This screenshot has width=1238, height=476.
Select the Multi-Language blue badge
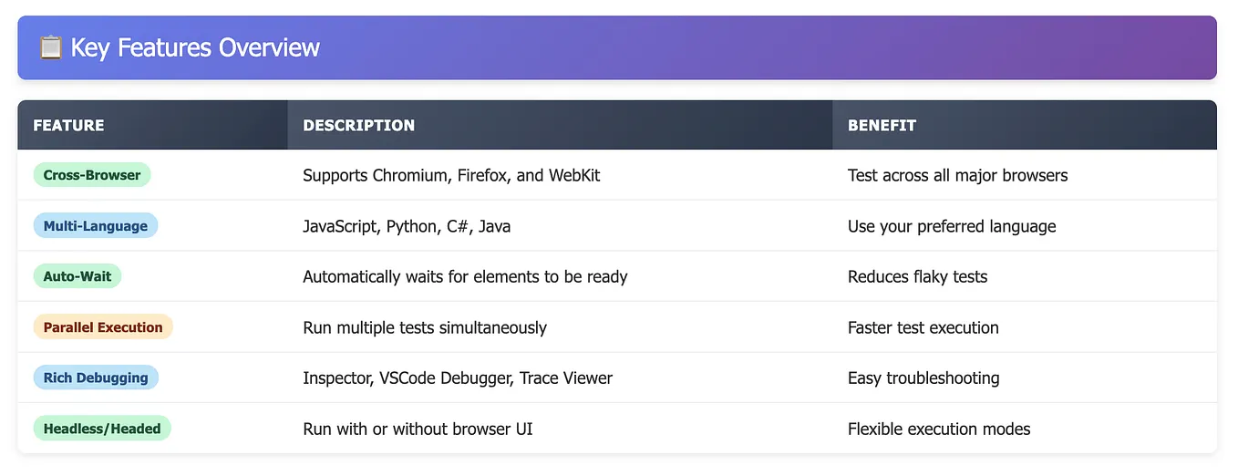pos(96,226)
